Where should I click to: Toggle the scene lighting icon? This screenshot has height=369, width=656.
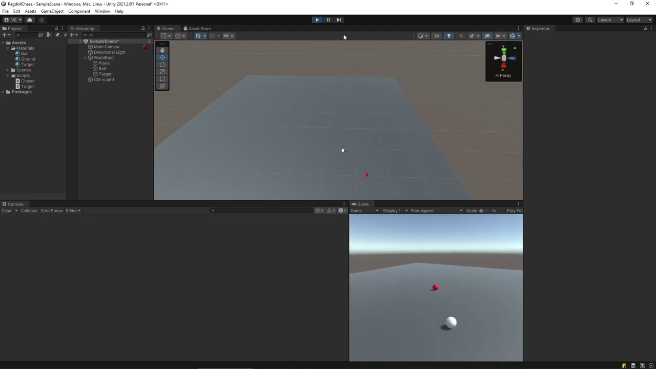(448, 35)
